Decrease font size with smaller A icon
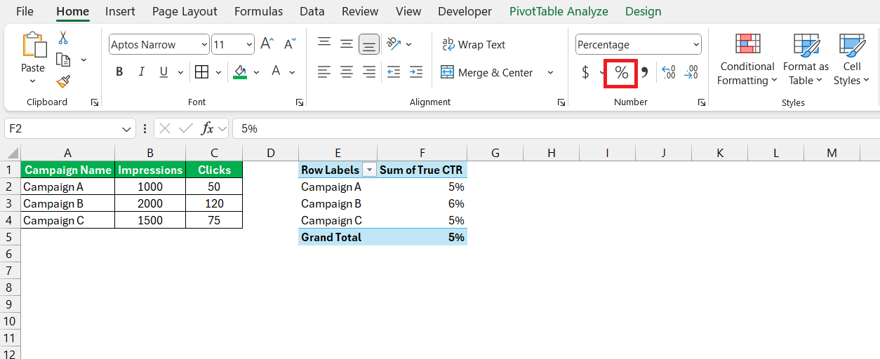Viewport: 880px width, 359px height. pyautogui.click(x=290, y=44)
